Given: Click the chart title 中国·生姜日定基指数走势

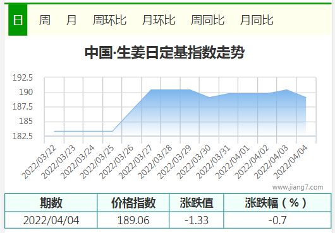Looking at the screenshot, I should click(x=164, y=52).
